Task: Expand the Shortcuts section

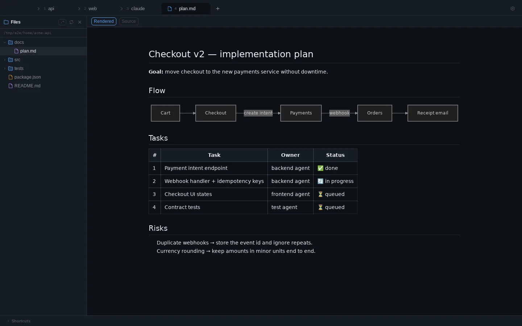Action: tap(19, 321)
